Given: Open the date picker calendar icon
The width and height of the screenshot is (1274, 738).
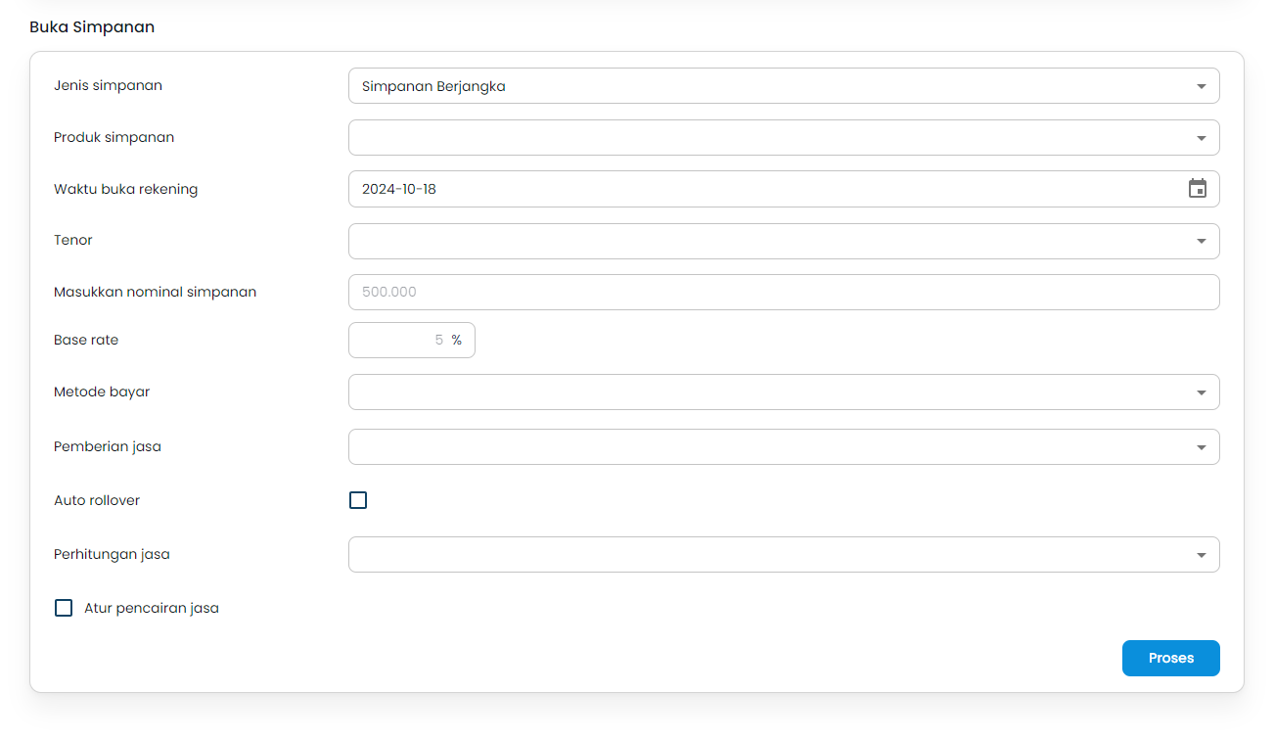Looking at the screenshot, I should 1197,188.
